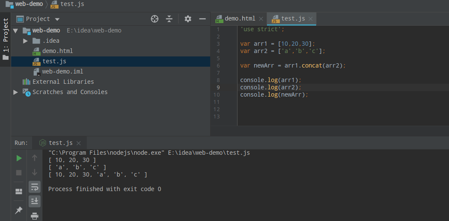The image size is (449, 221).
Task: Click on 'use strict' code line
Action: point(263,29)
